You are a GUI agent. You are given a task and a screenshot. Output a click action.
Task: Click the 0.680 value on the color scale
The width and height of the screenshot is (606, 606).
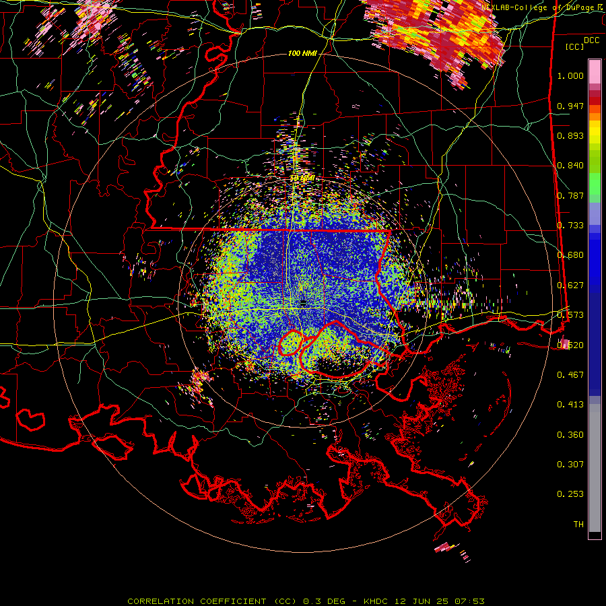click(x=570, y=255)
